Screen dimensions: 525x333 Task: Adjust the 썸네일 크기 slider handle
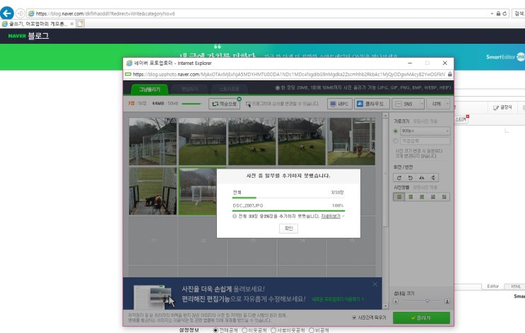[x=427, y=301]
